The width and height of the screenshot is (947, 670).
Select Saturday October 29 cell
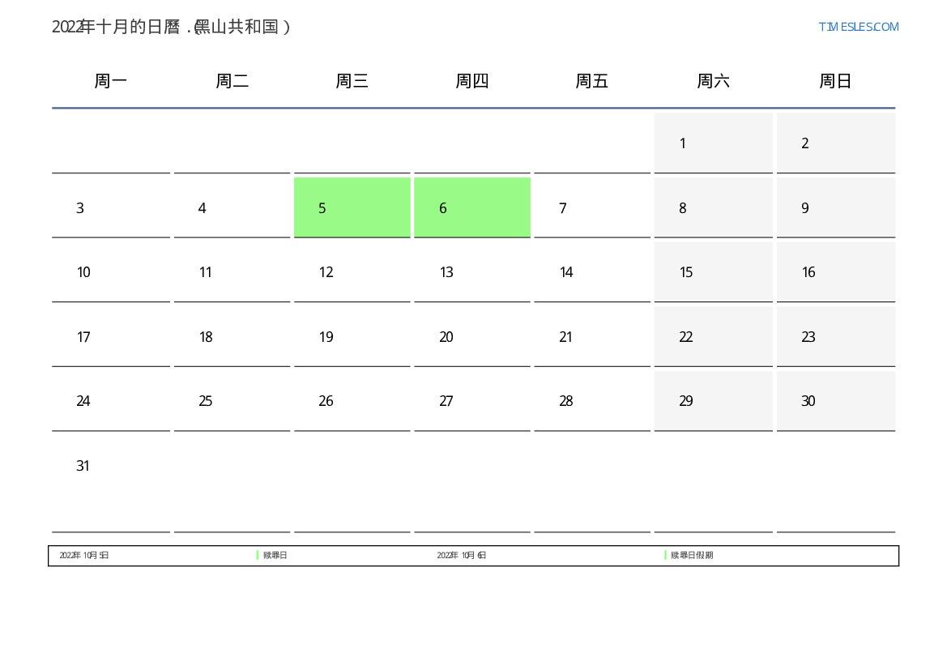tap(713, 401)
